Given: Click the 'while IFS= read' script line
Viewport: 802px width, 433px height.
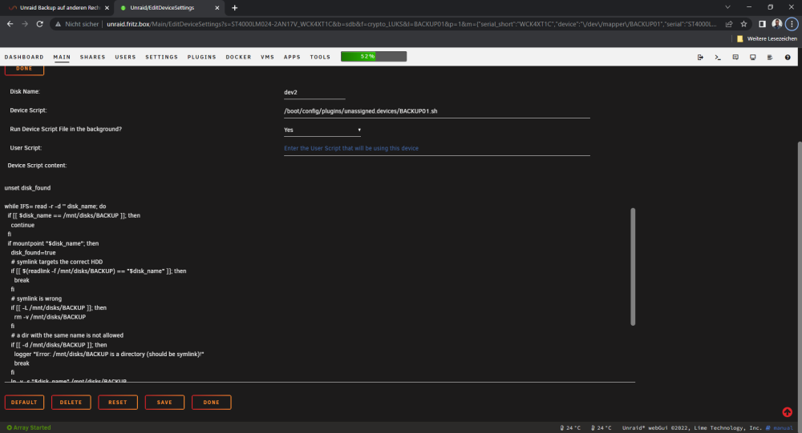Looking at the screenshot, I should [55, 206].
